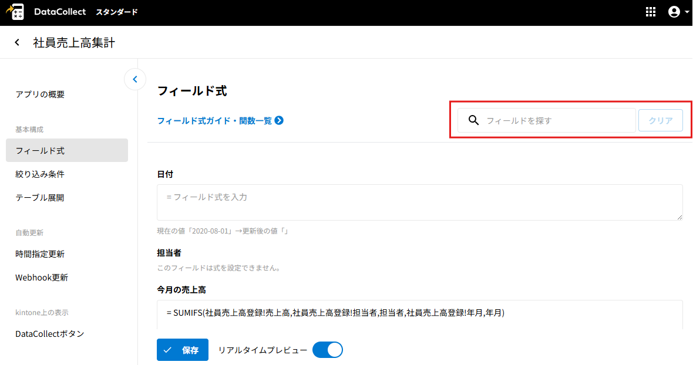Open 時間指定更新 in the sidebar

pyautogui.click(x=40, y=254)
